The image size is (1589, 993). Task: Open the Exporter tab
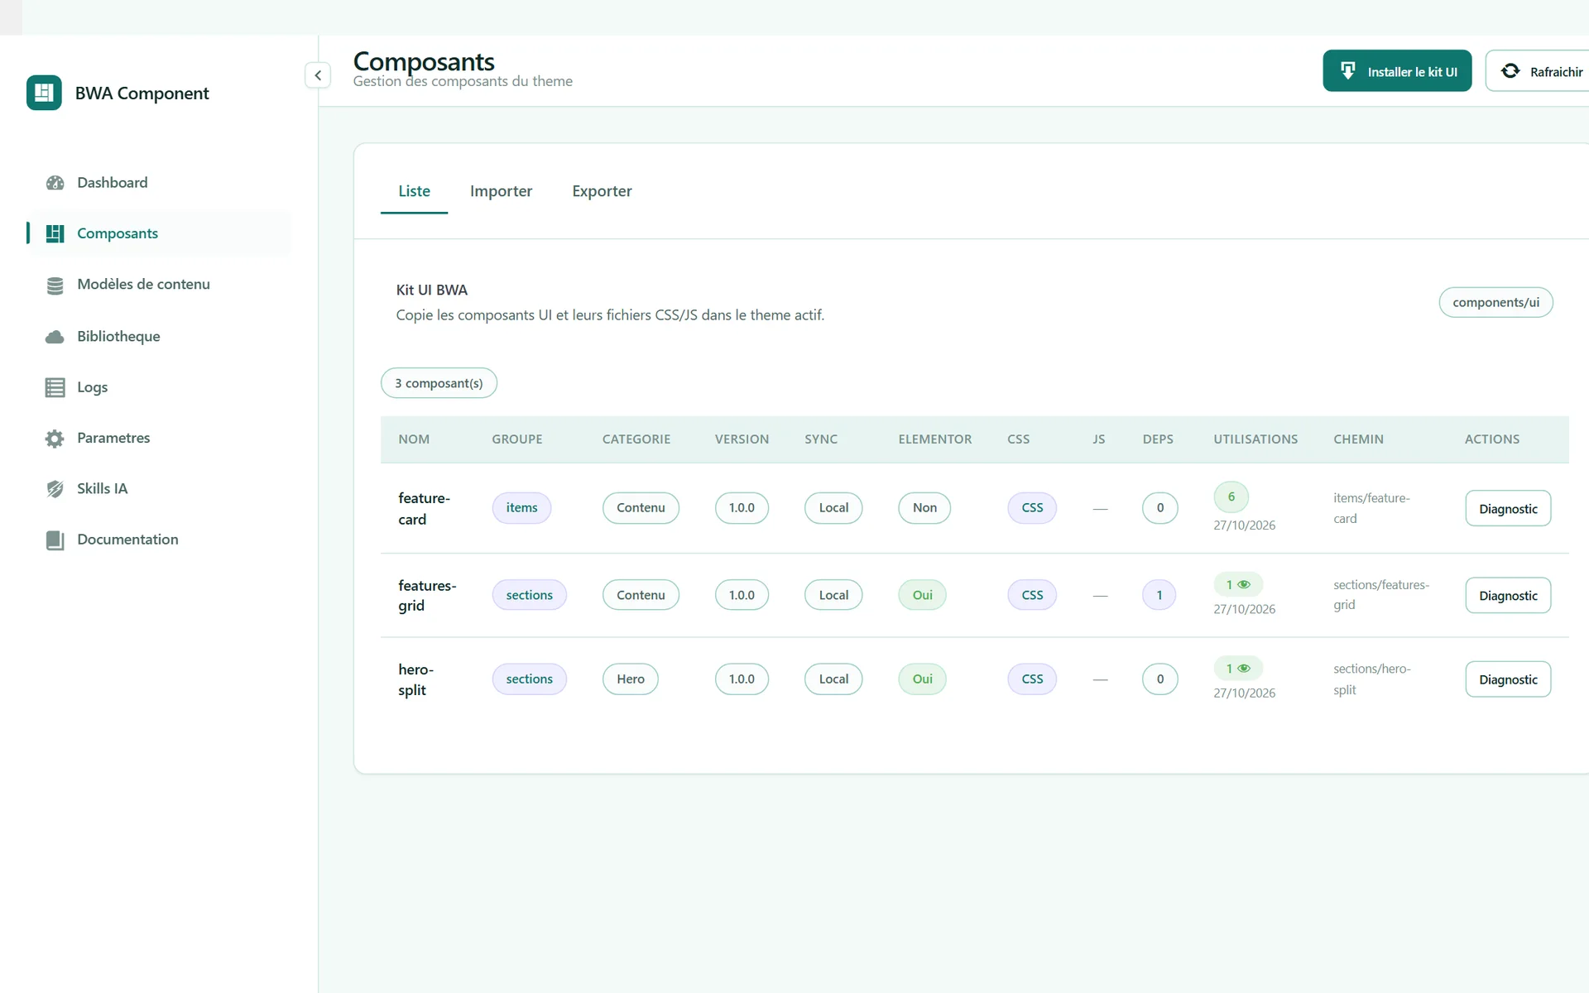coord(602,191)
